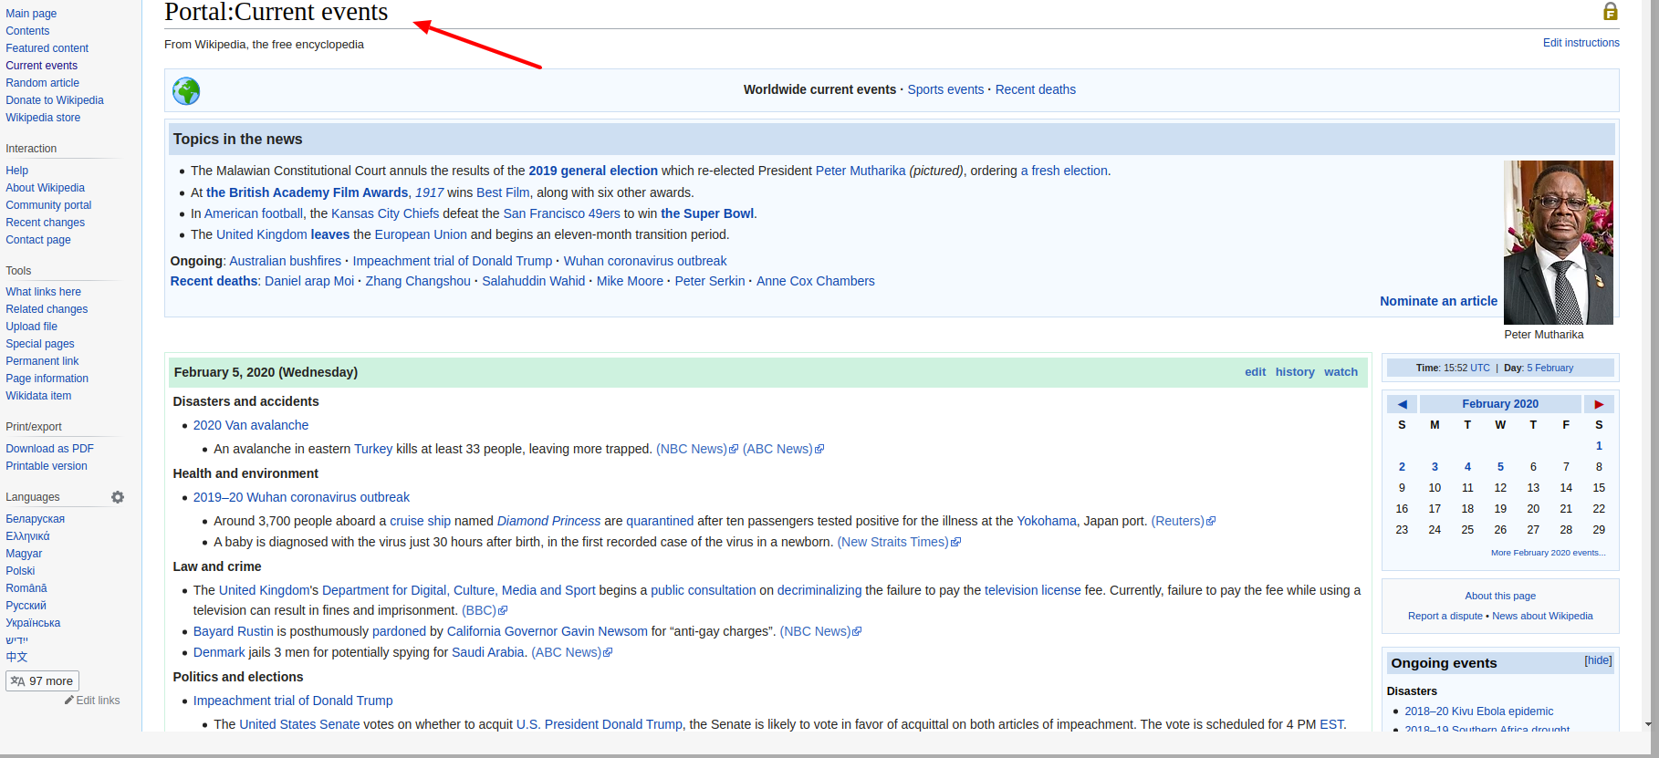Open the 97 more languages button
This screenshot has height=758, width=1659.
click(x=42, y=680)
